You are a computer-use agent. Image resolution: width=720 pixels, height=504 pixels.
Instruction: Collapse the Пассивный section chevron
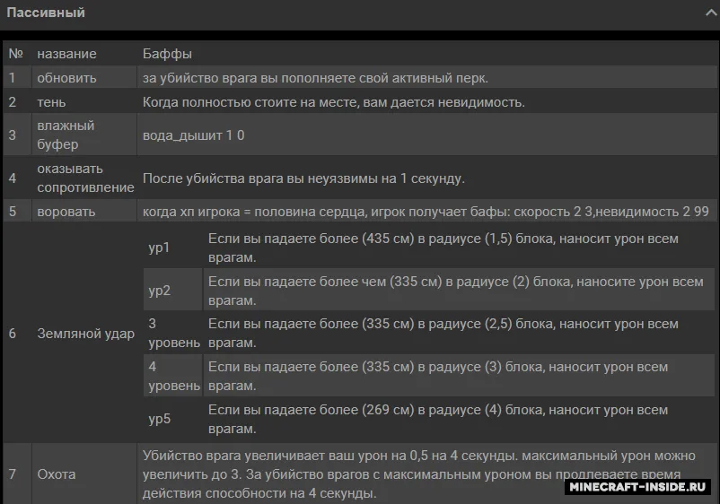pos(711,13)
